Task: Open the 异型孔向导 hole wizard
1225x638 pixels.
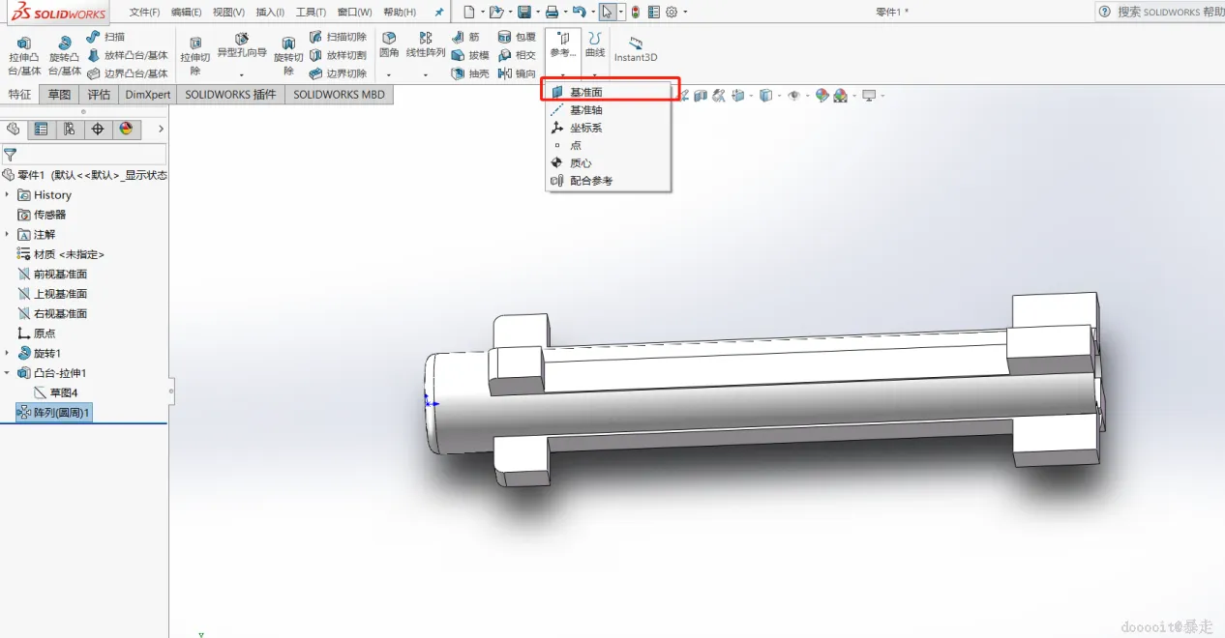Action: [242, 44]
